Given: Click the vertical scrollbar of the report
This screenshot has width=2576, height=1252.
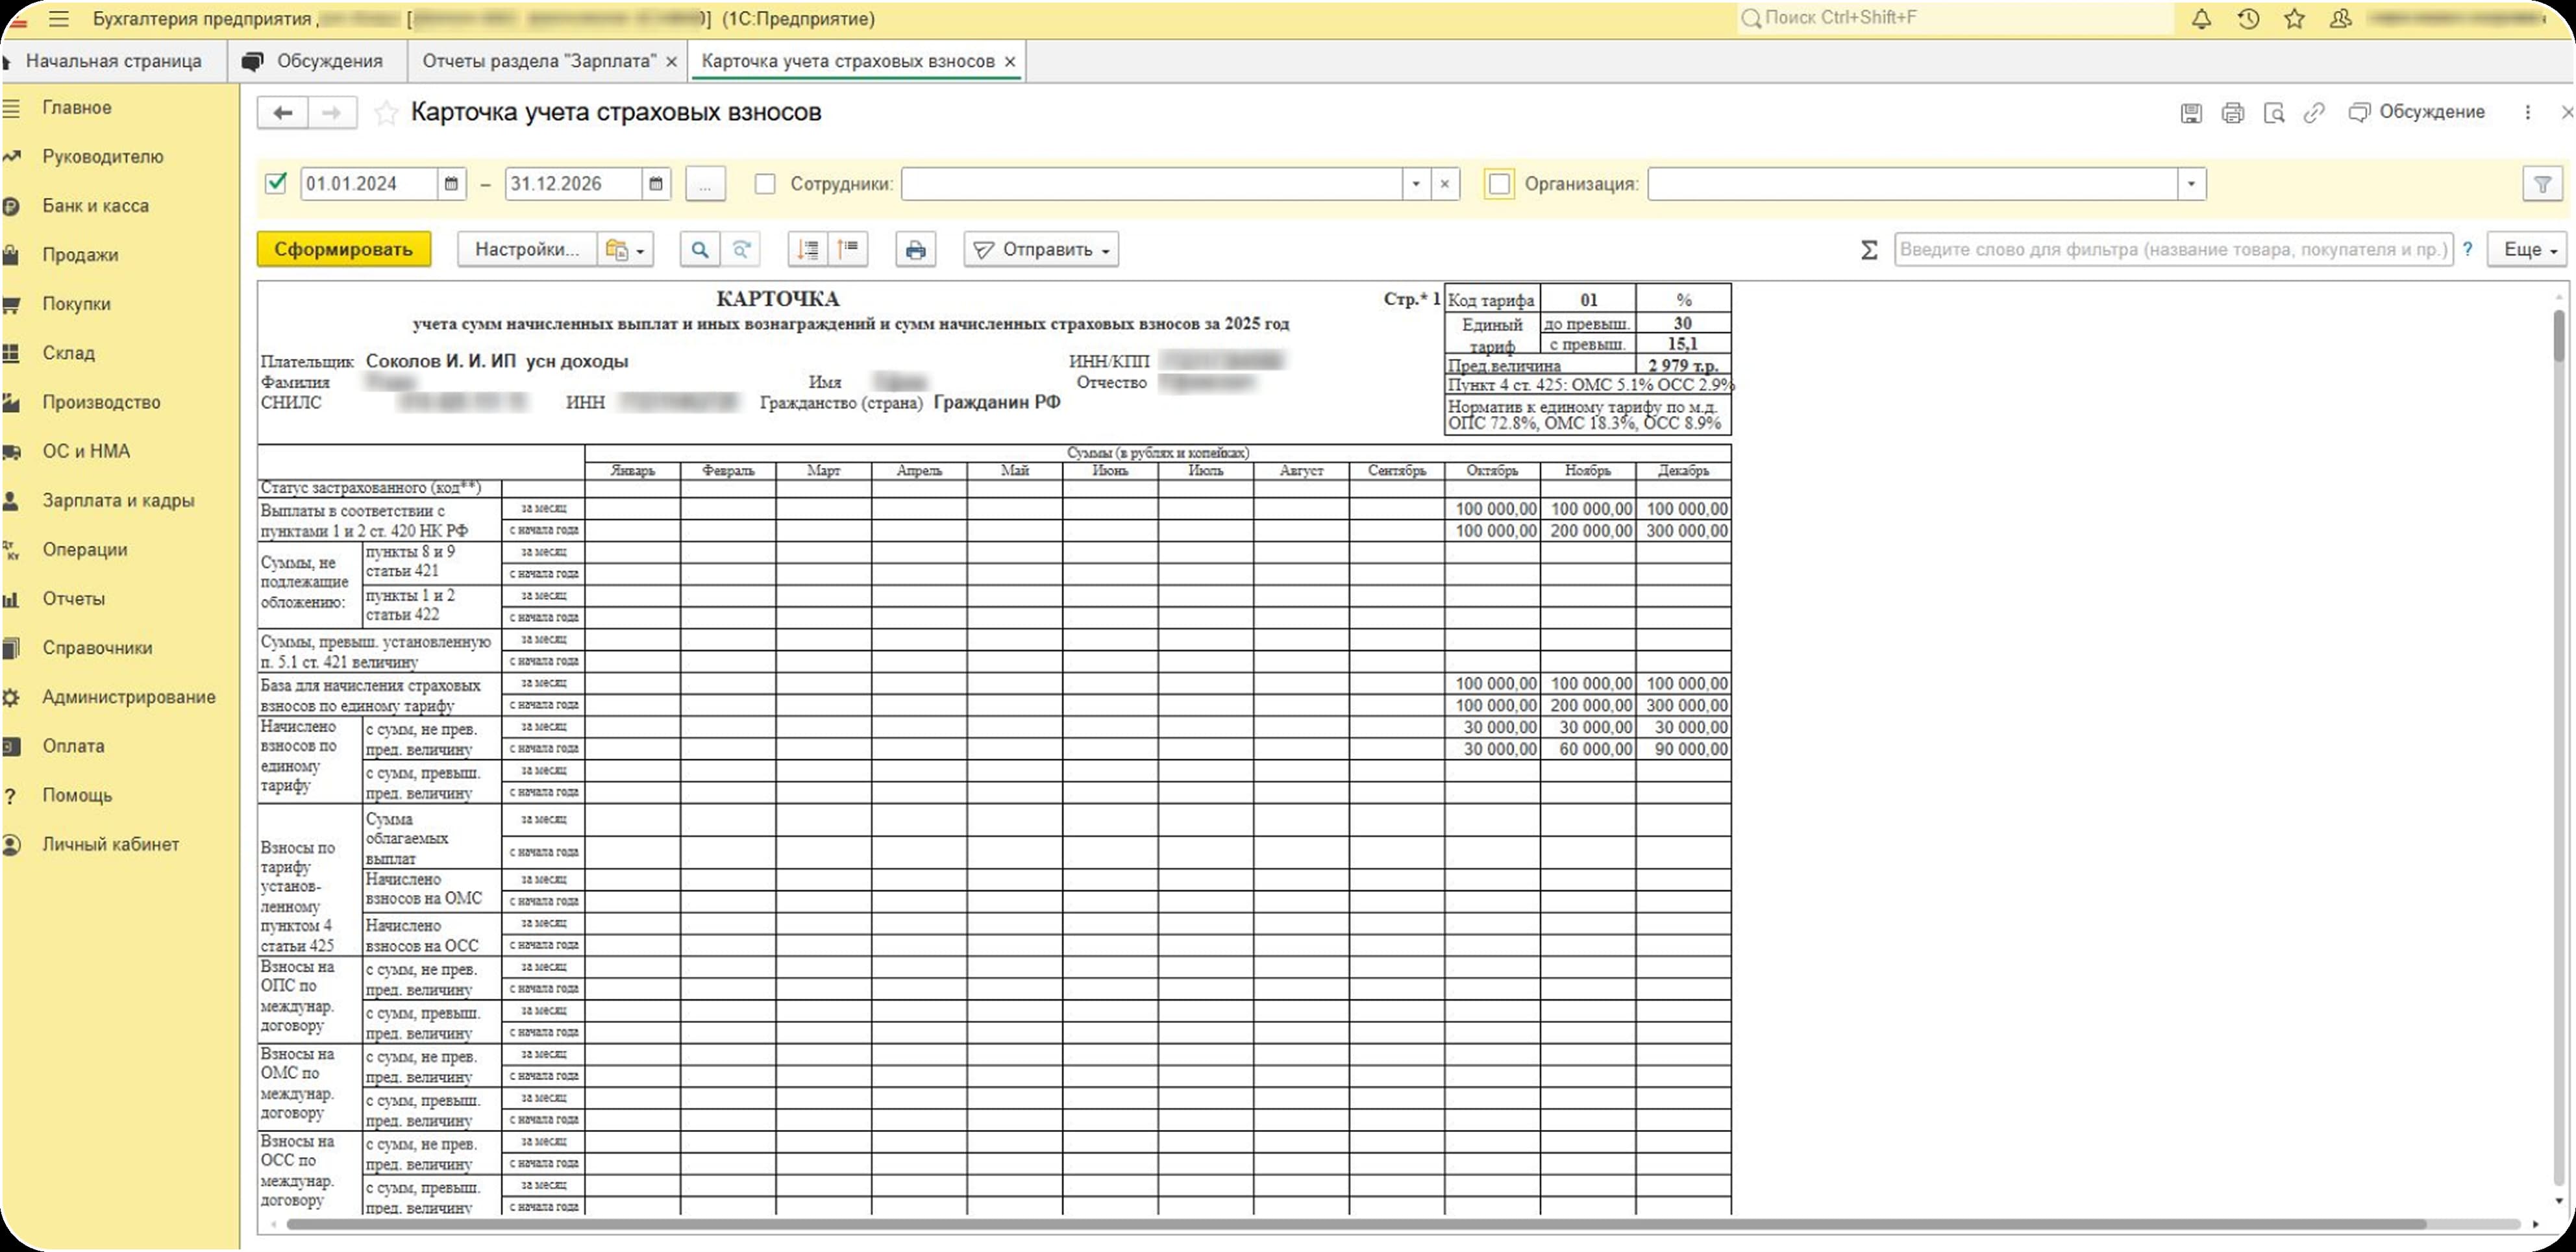Looking at the screenshot, I should coord(2559,336).
